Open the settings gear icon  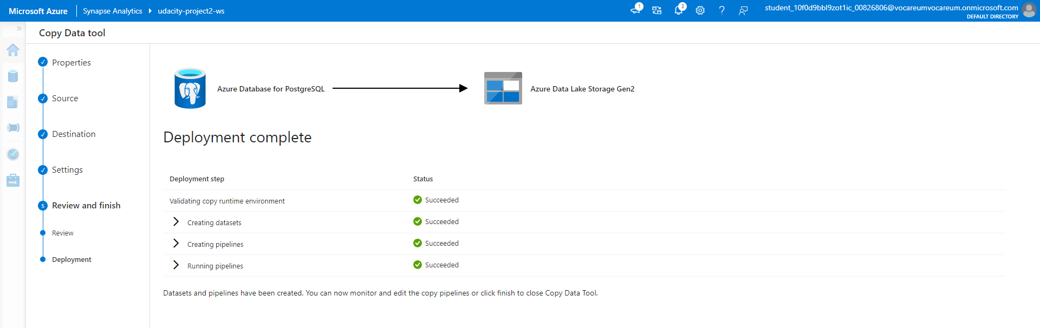700,10
